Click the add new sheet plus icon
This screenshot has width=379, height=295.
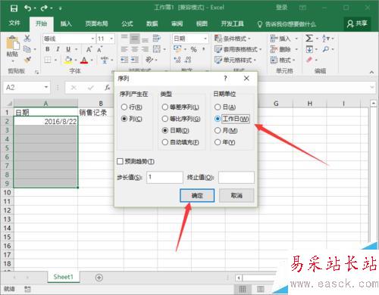pos(99,278)
